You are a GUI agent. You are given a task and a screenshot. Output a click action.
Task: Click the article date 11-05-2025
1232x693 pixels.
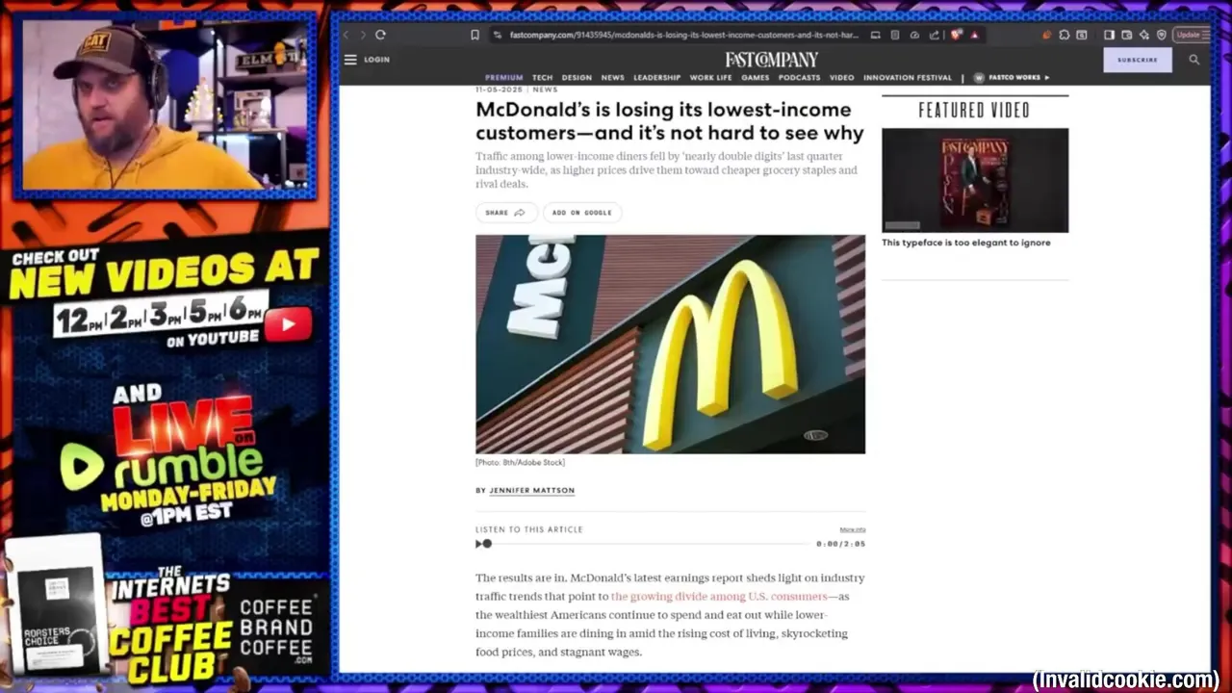coord(500,90)
